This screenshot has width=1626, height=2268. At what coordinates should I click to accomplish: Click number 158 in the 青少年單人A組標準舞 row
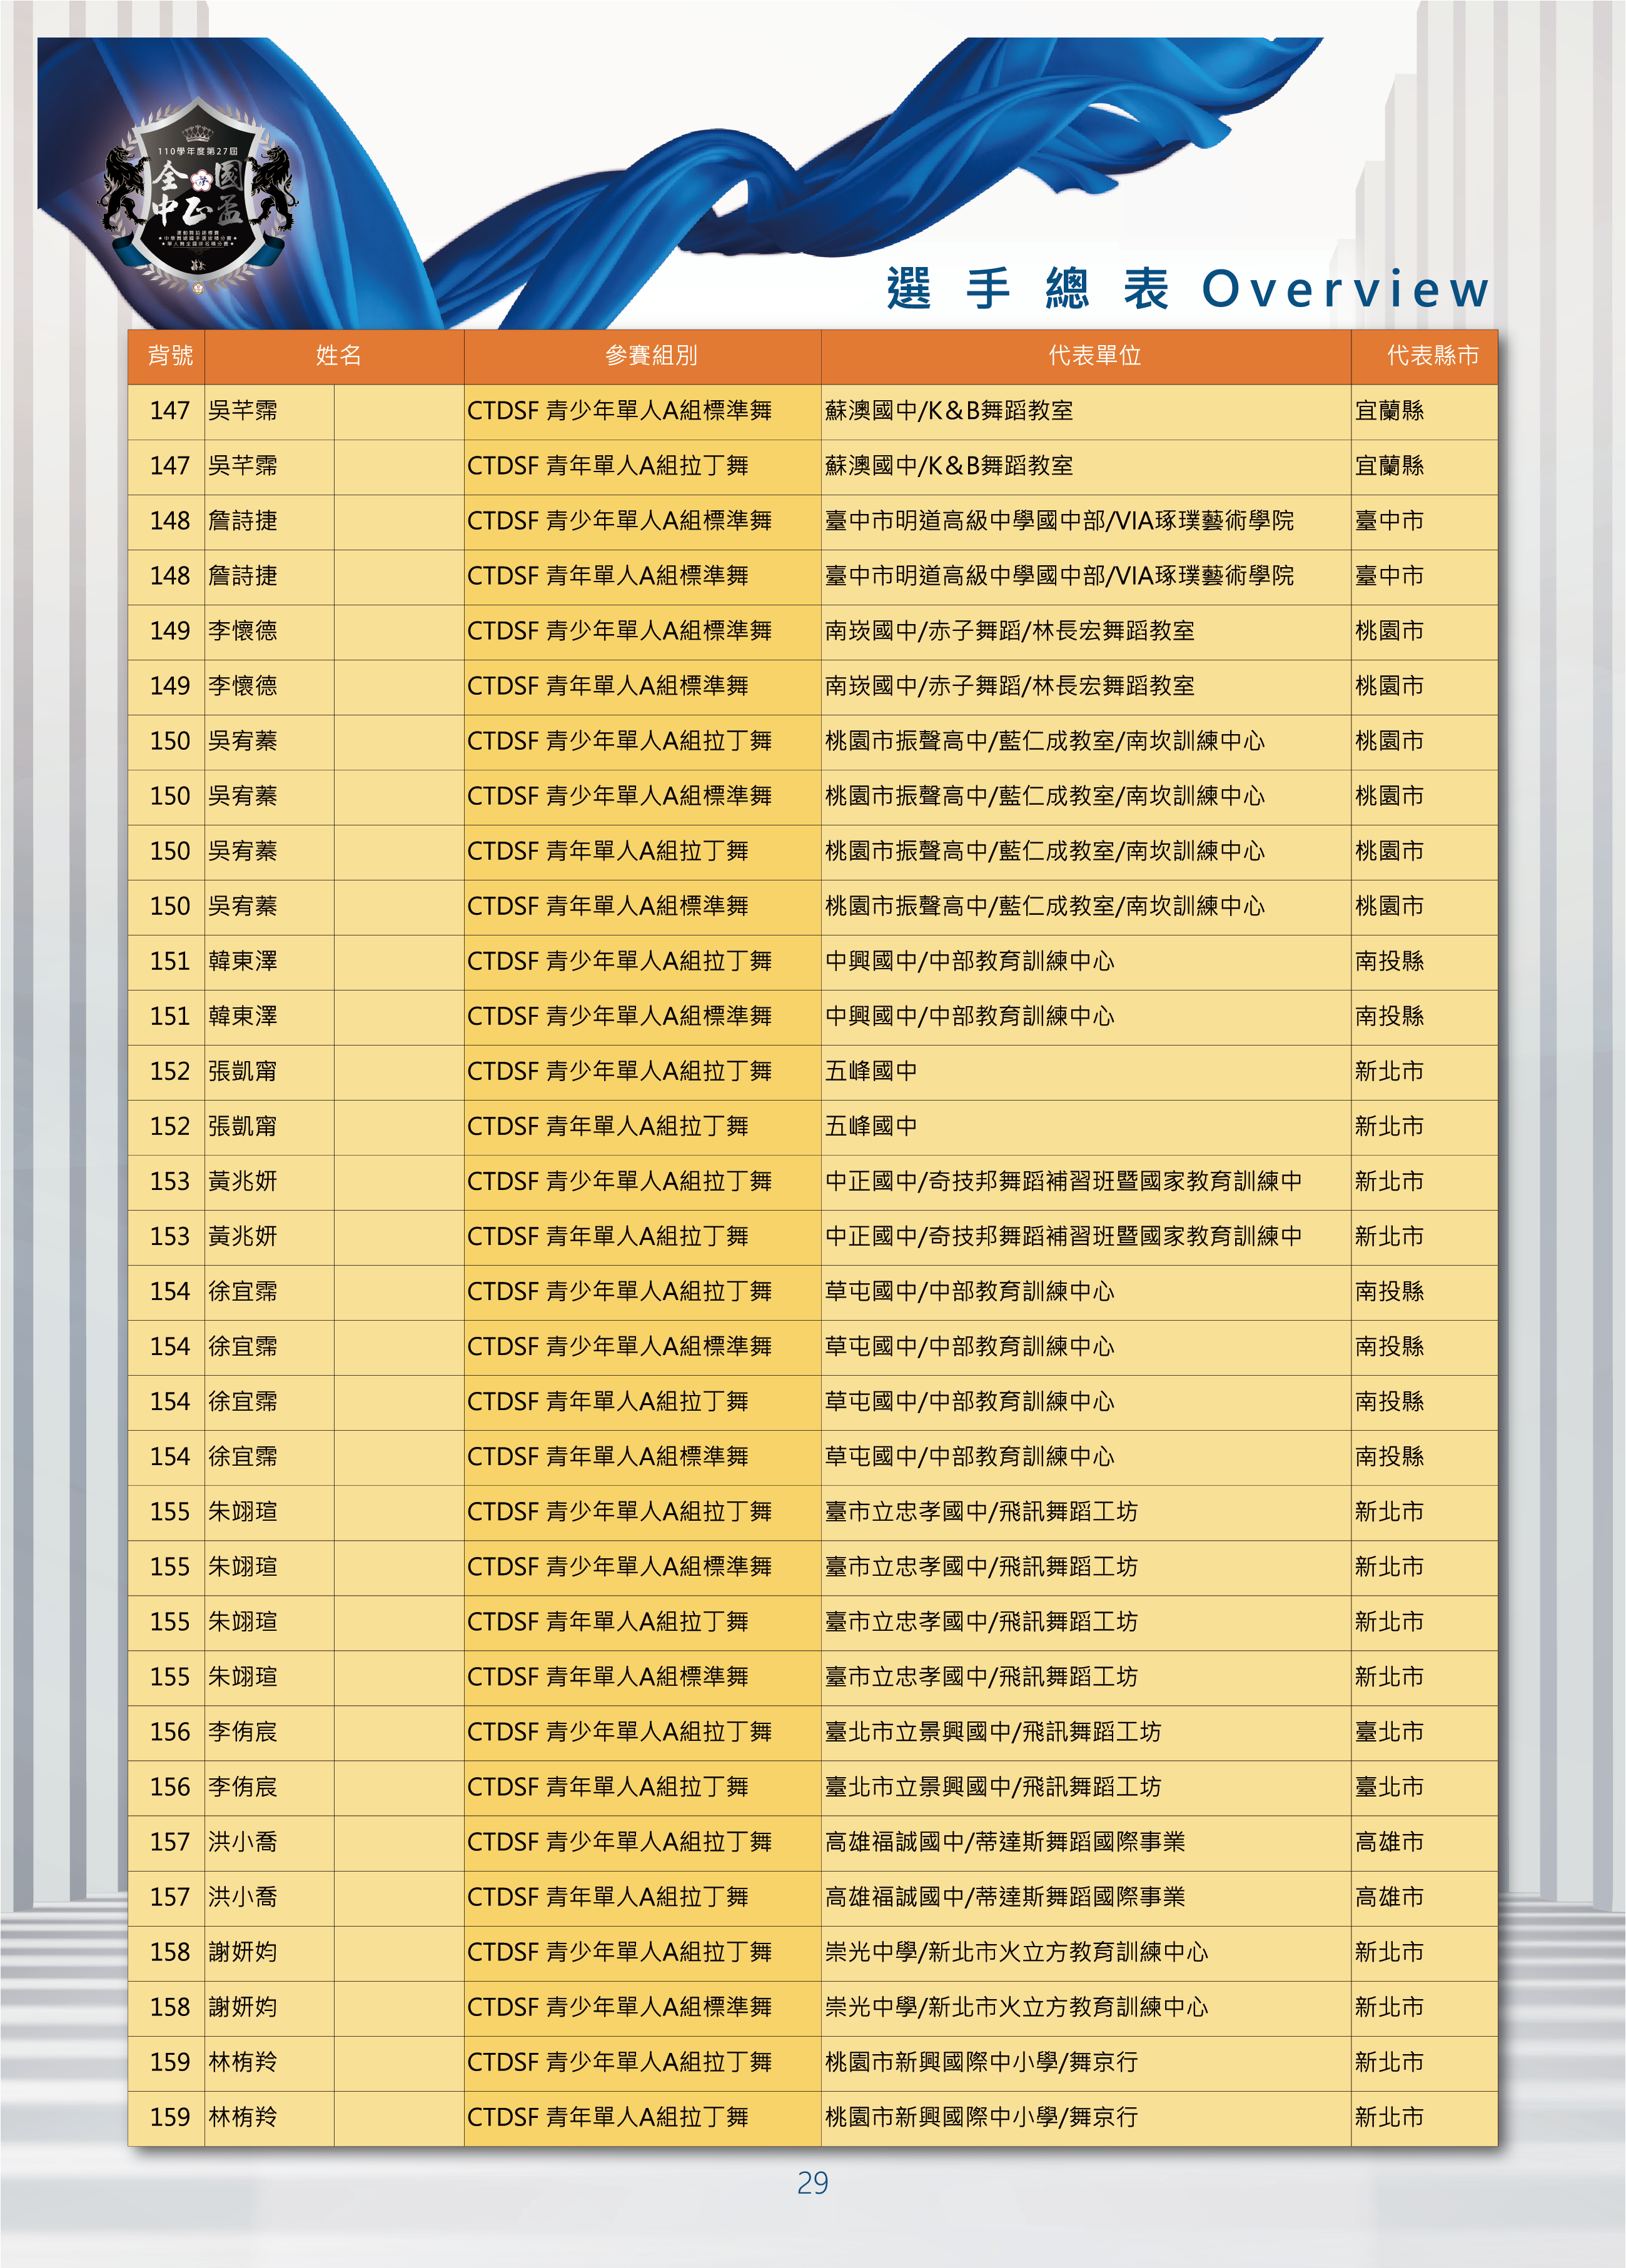pyautogui.click(x=170, y=2007)
